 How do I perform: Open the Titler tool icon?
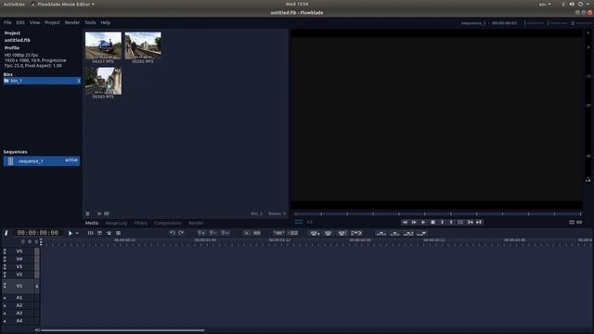tap(99, 233)
